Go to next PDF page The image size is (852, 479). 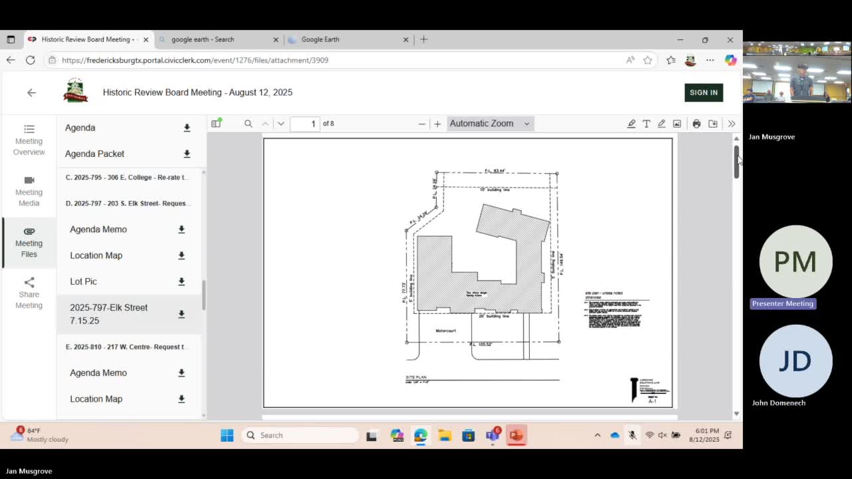(x=281, y=124)
